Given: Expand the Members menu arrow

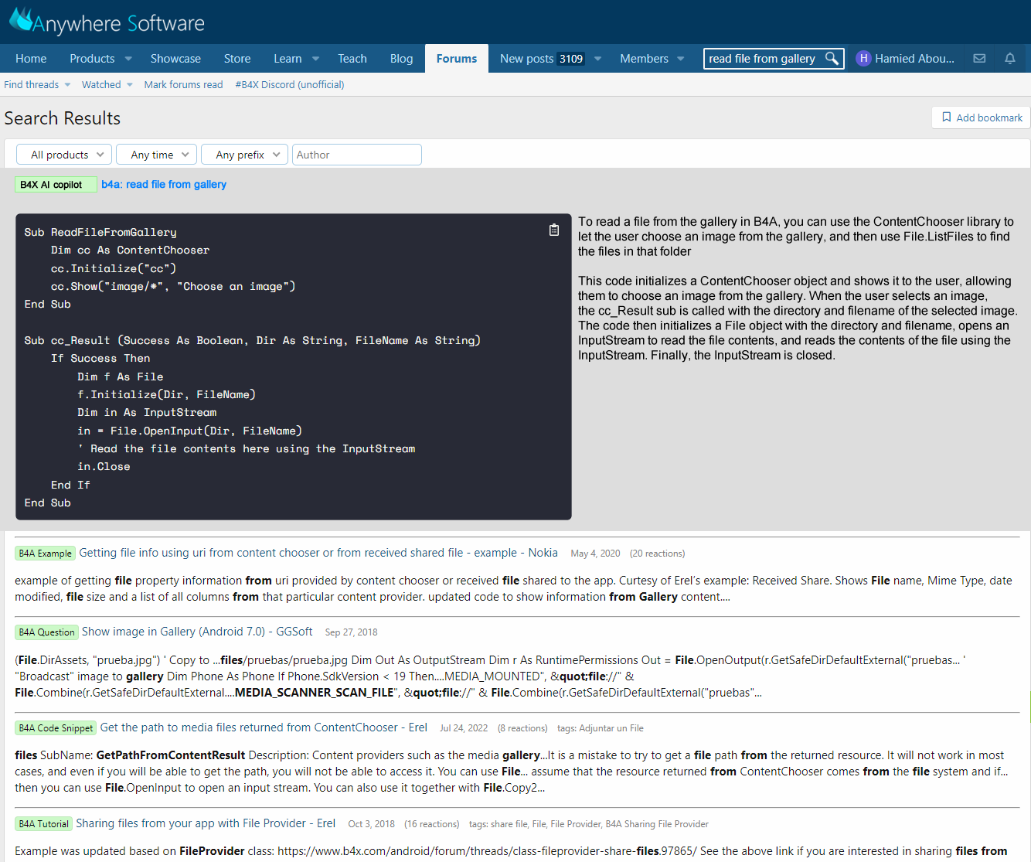Looking at the screenshot, I should click(680, 59).
